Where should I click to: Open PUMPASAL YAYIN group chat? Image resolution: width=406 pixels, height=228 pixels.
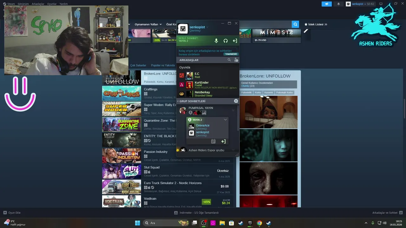click(201, 108)
